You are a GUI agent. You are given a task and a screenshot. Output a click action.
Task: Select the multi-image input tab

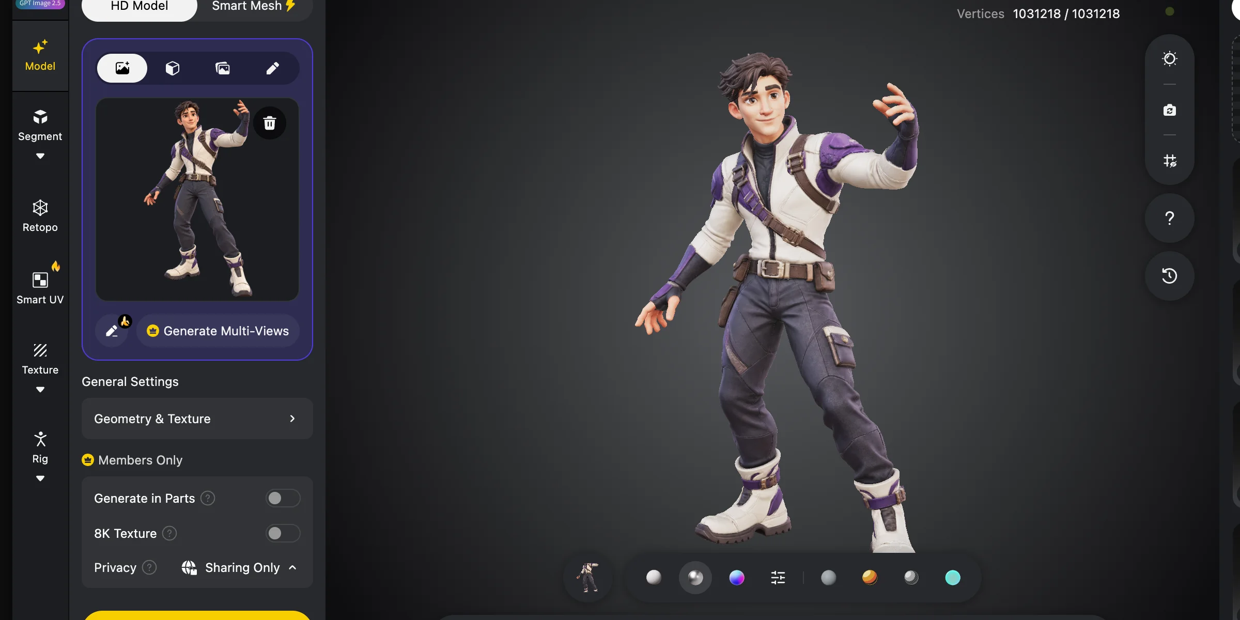click(223, 68)
